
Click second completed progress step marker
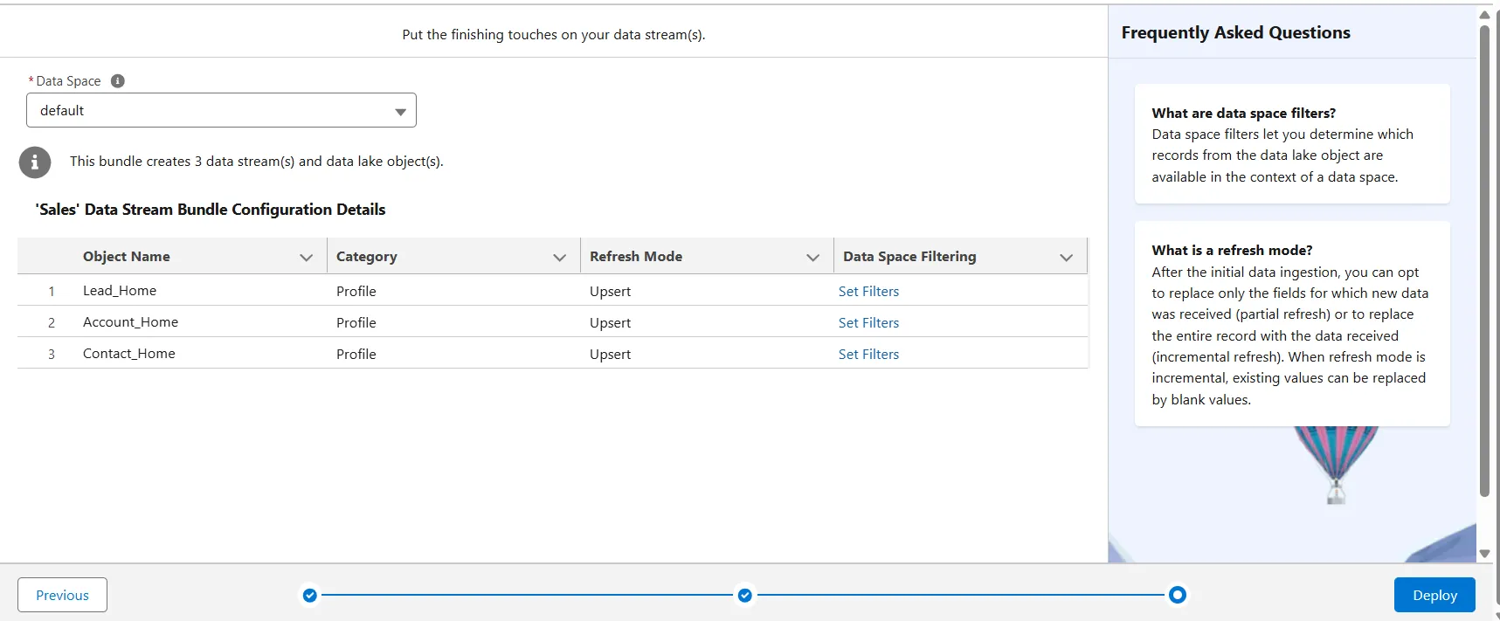(x=744, y=596)
